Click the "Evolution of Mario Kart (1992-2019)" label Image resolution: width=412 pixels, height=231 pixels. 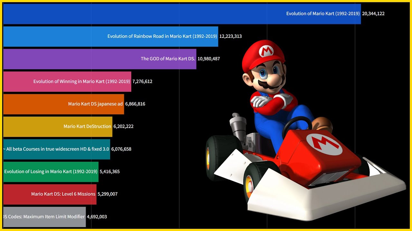(323, 14)
